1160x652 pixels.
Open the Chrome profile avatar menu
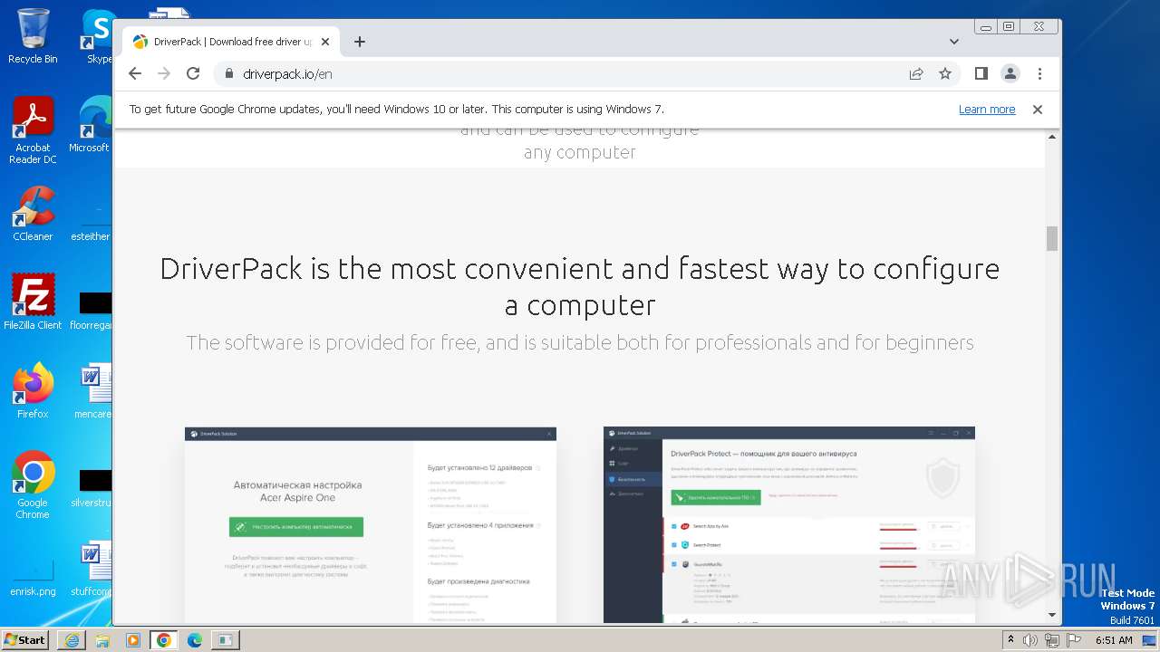1010,74
